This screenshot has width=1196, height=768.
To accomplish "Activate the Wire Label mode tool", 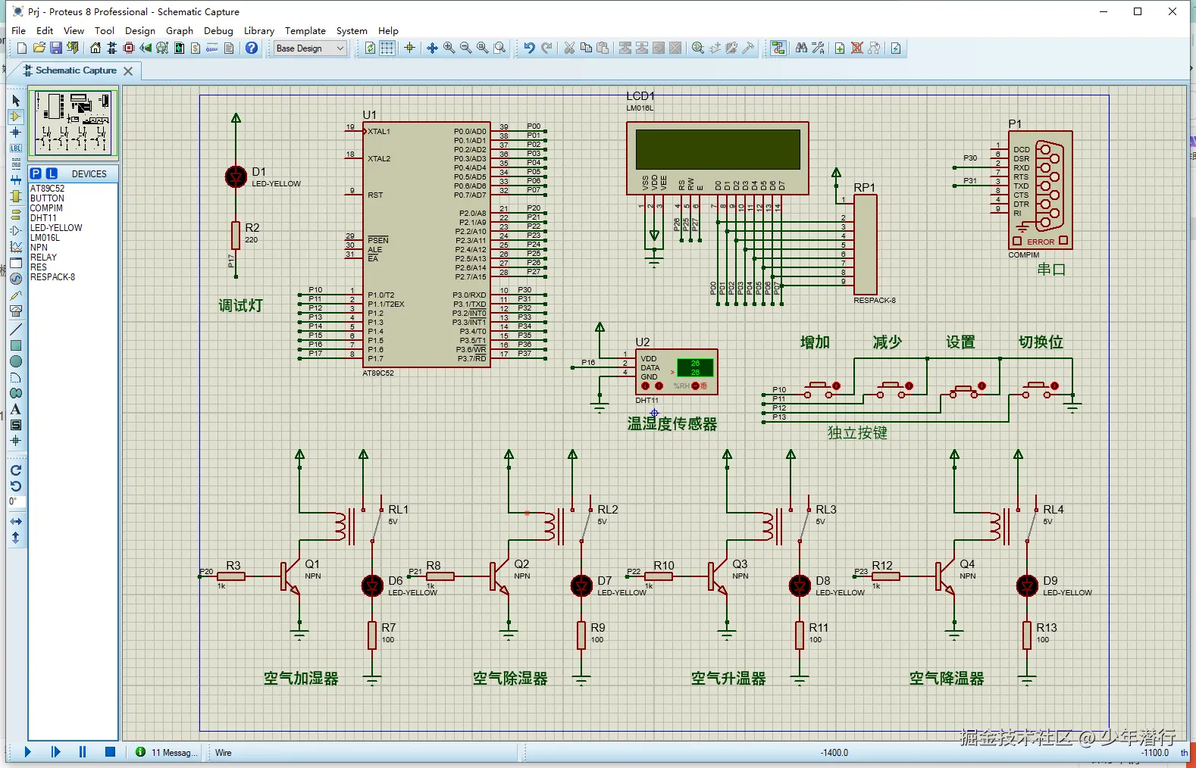I will [16, 148].
